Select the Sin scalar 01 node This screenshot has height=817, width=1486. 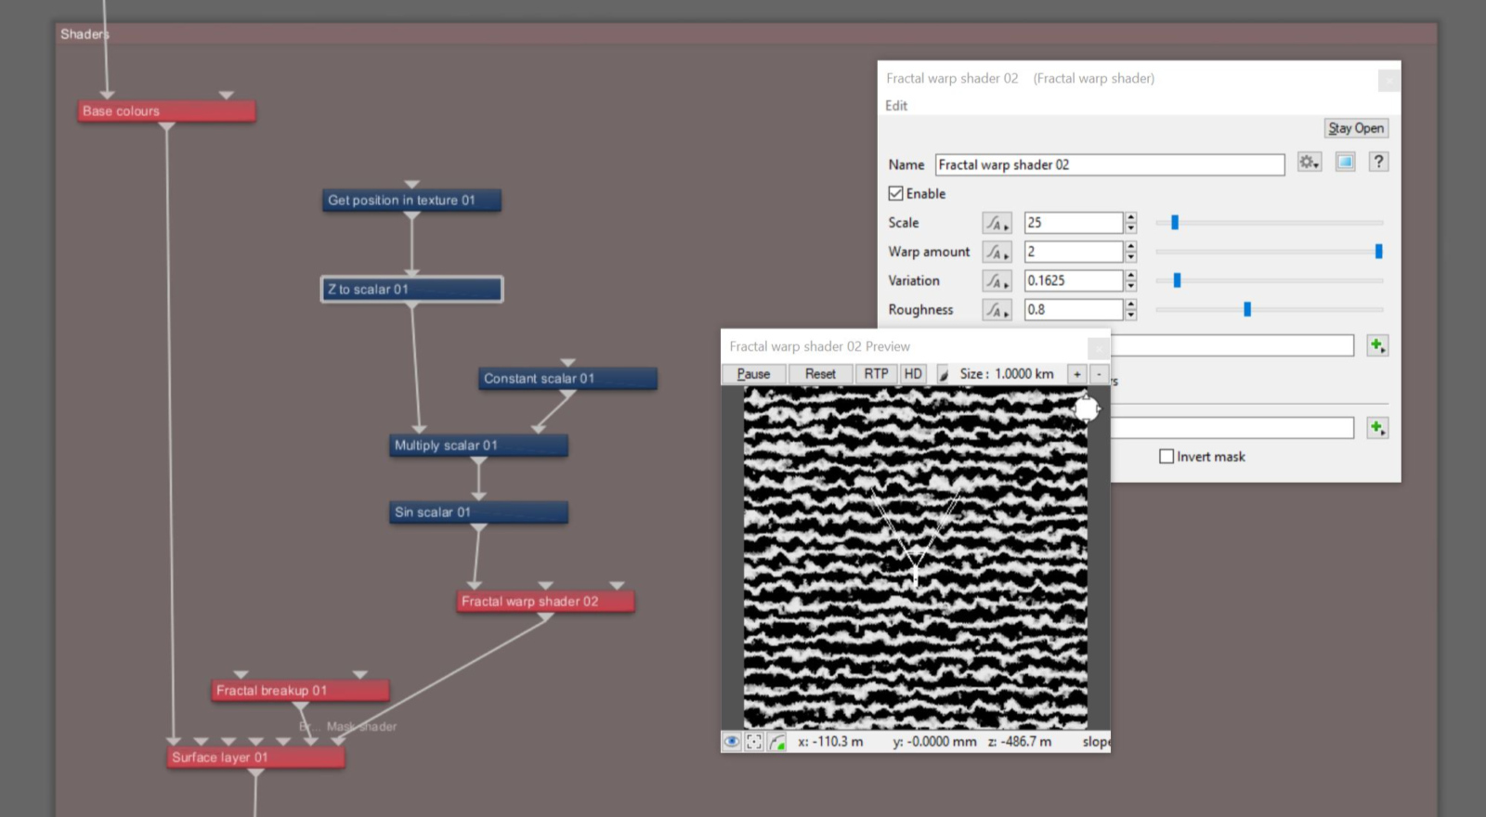click(x=478, y=512)
